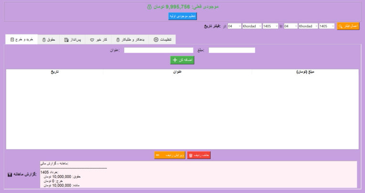Viewport: 365px width, 193px height.
Task: Click the تاریخ (date) column header
Action: tap(55, 72)
